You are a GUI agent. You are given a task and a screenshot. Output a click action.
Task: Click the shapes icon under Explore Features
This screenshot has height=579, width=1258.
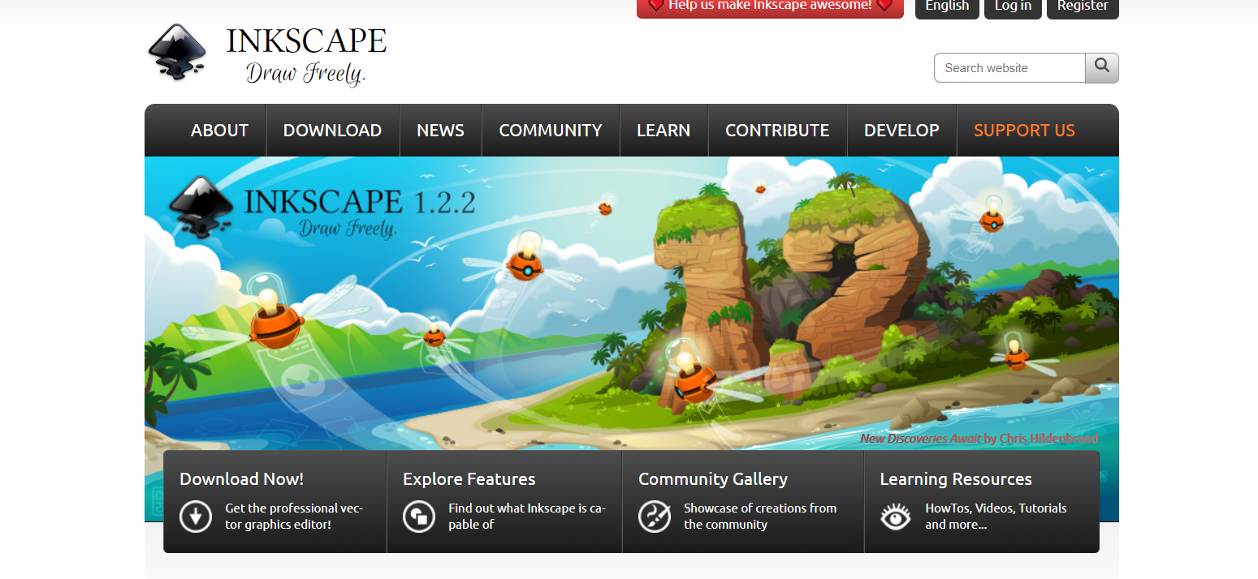point(419,517)
